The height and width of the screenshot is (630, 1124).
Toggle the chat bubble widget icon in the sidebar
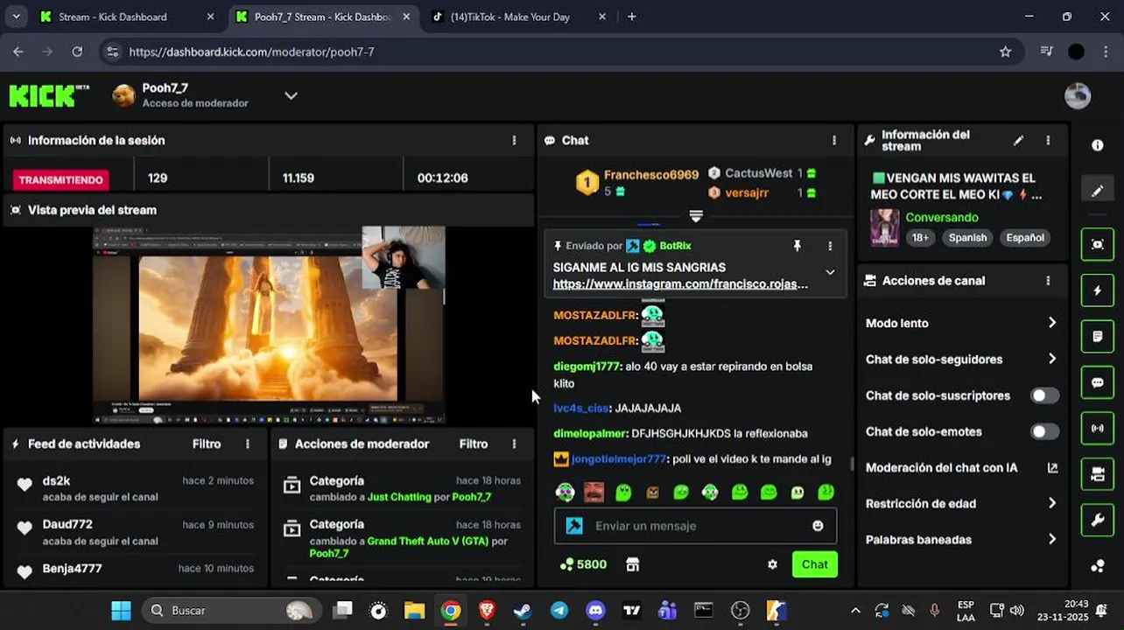(1097, 382)
